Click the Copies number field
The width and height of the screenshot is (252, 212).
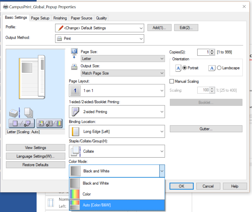tap(203, 52)
